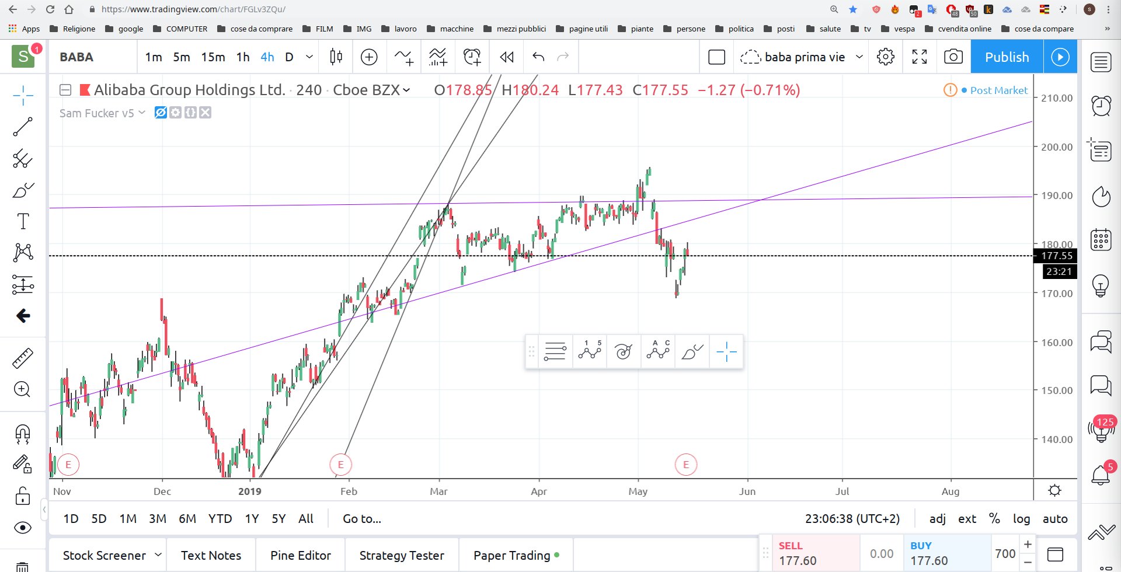Take a chart snapshot with camera icon
This screenshot has width=1121, height=572.
pos(953,57)
